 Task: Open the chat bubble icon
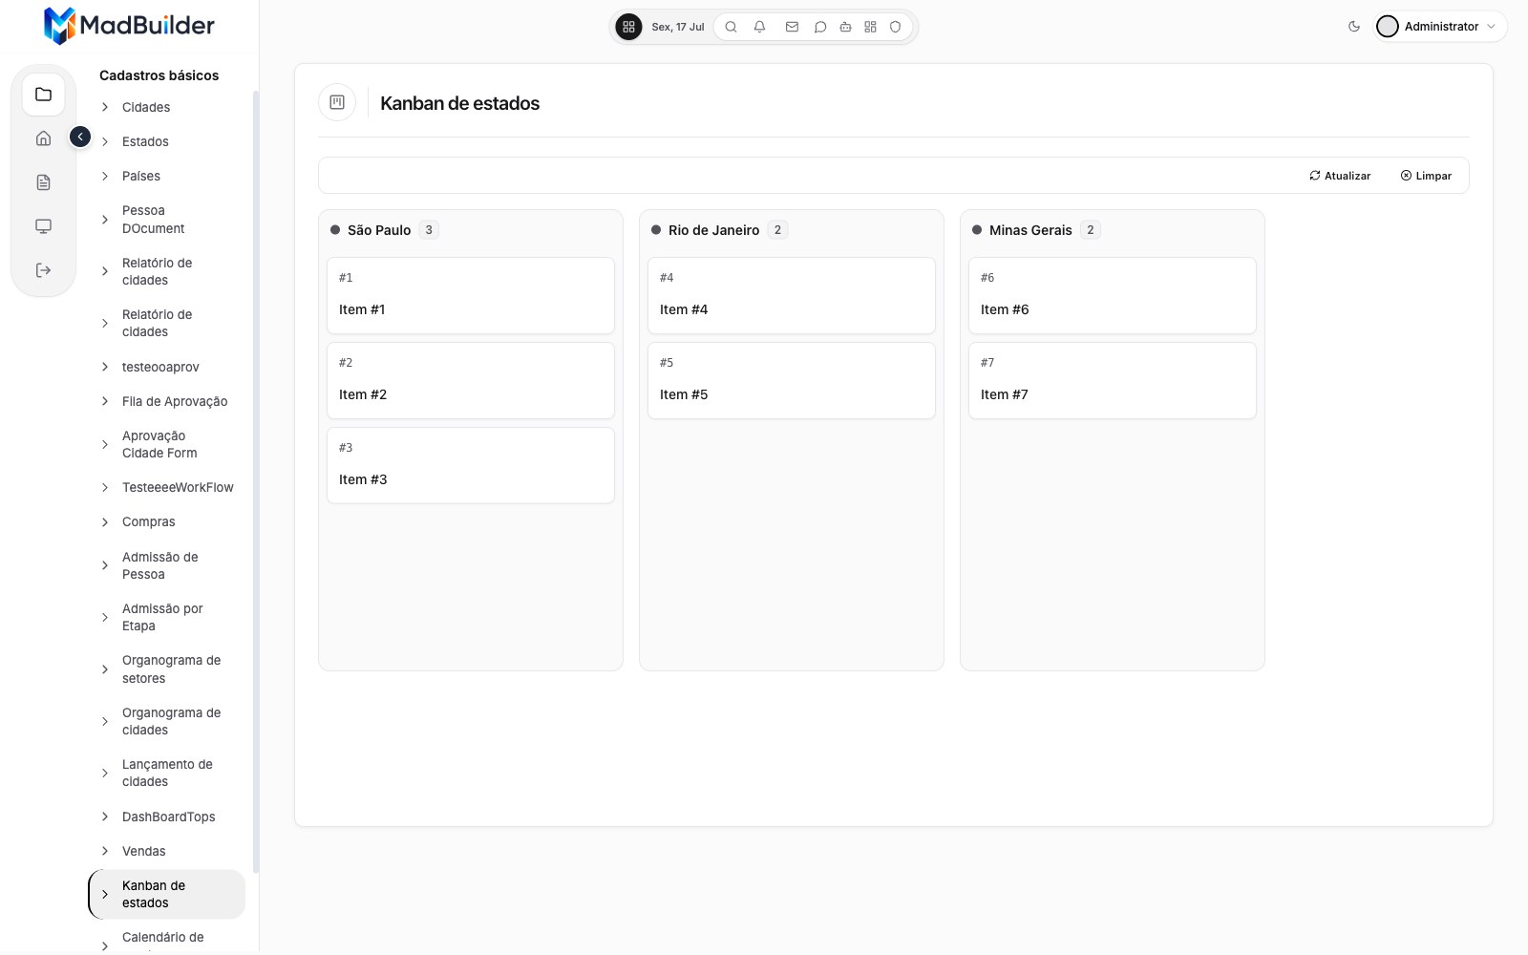click(x=819, y=27)
